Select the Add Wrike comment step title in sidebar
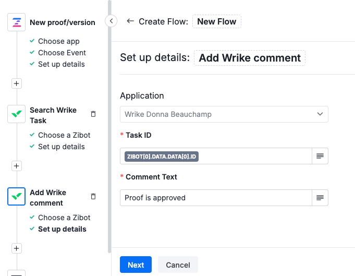Image resolution: width=355 pixels, height=276 pixels. coord(48,198)
